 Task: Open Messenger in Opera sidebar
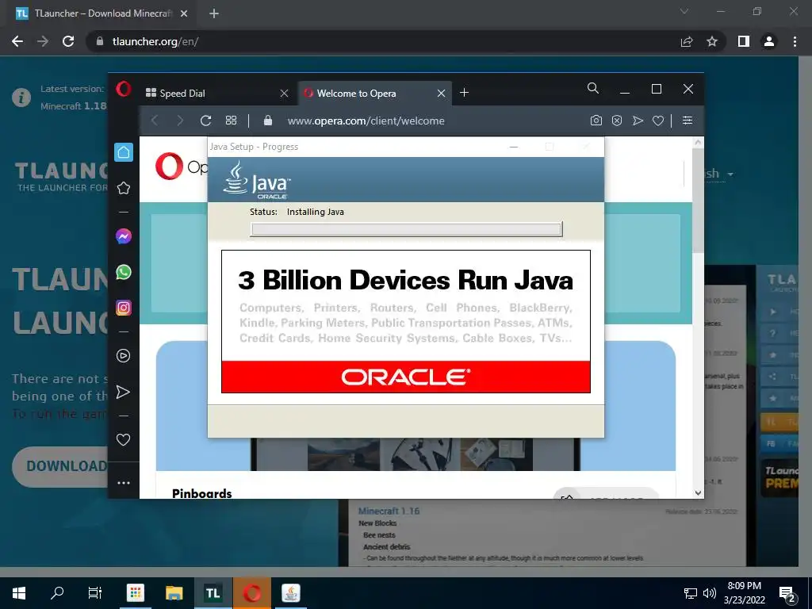(x=123, y=236)
